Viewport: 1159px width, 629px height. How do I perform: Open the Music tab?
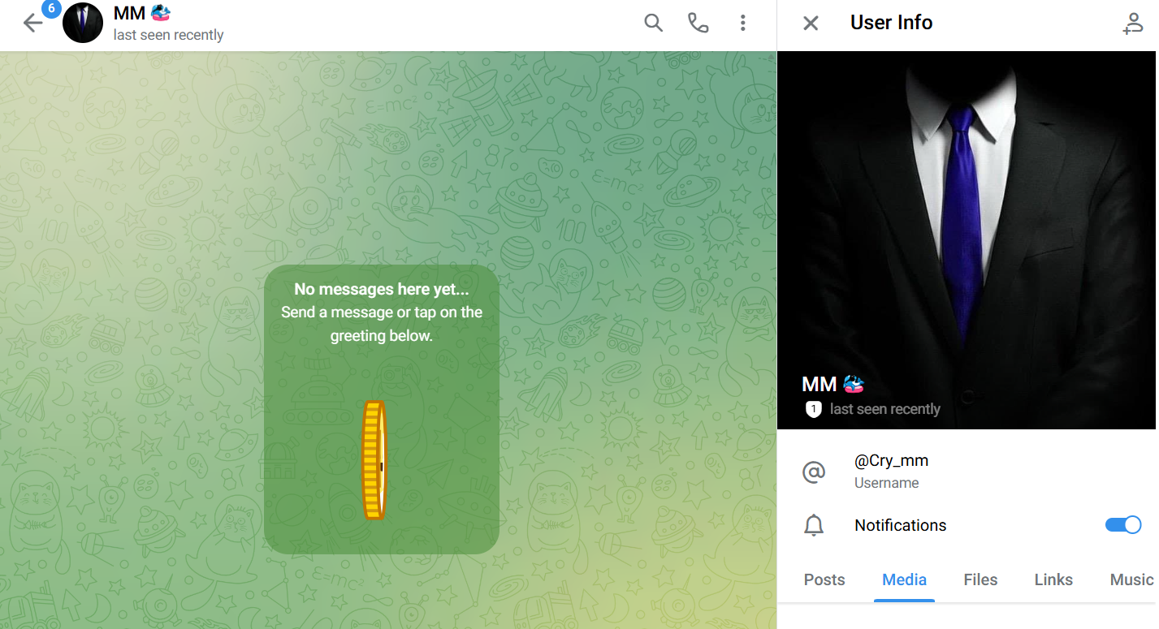point(1131,579)
